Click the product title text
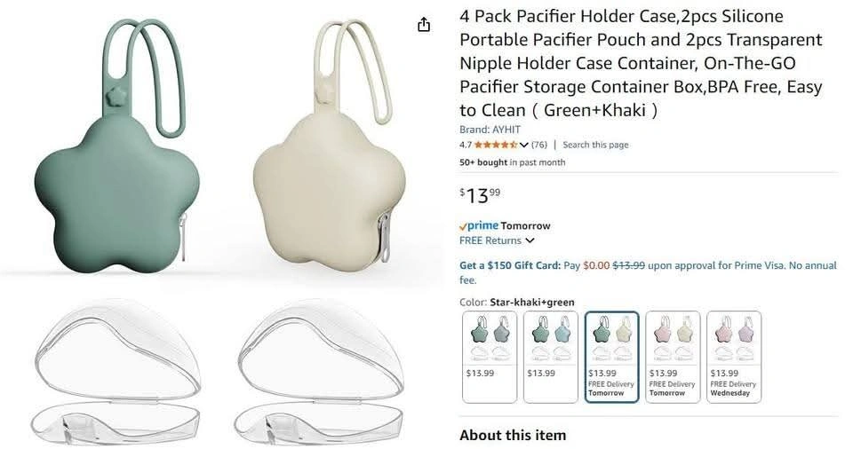The height and width of the screenshot is (449, 853). point(641,63)
